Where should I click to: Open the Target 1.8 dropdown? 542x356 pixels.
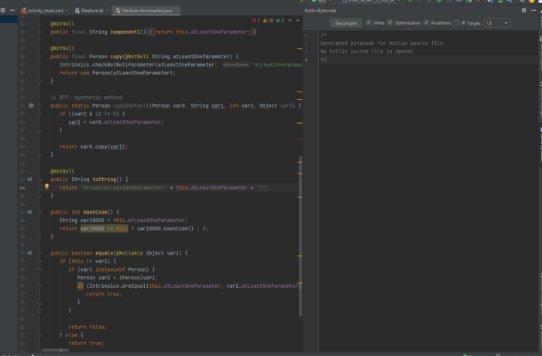pyautogui.click(x=497, y=23)
